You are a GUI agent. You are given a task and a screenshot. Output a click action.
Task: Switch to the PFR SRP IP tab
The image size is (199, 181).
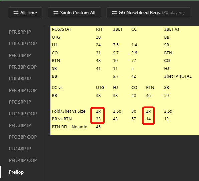20,32
